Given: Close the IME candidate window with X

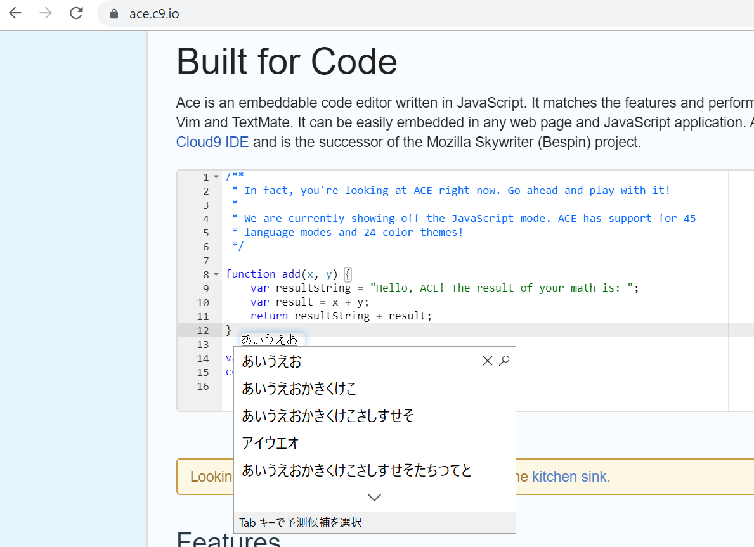Looking at the screenshot, I should 487,361.
